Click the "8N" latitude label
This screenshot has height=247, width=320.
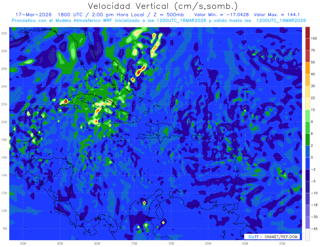click(x=5, y=229)
